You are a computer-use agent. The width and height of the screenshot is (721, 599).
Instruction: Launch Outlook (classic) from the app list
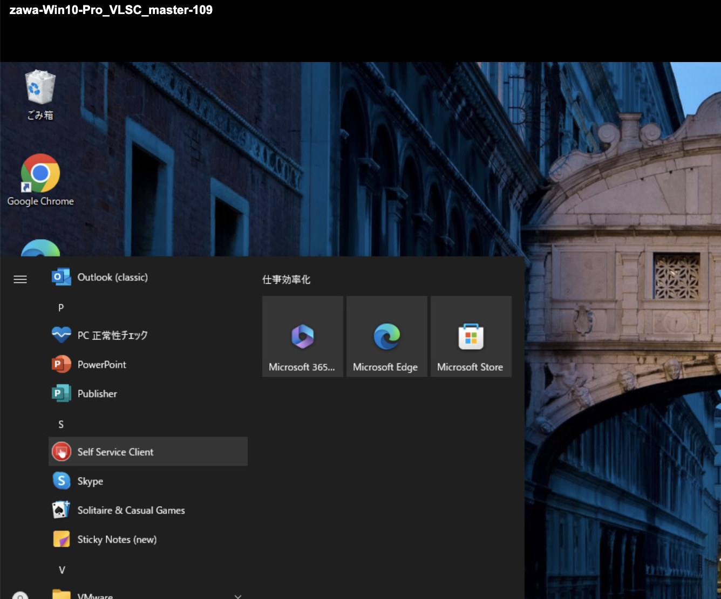(x=112, y=277)
